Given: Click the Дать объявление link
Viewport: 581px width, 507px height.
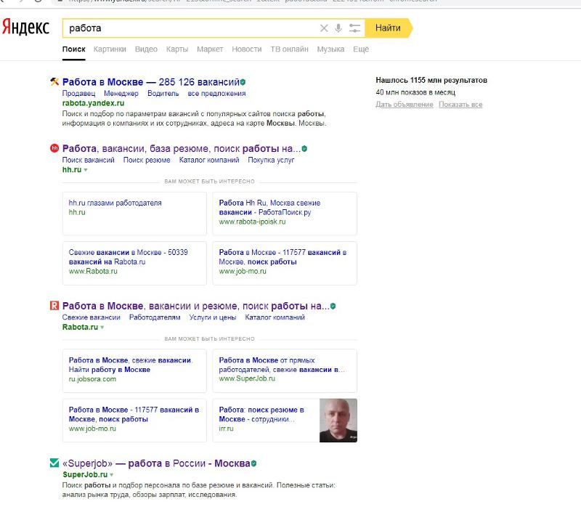Looking at the screenshot, I should [x=405, y=105].
